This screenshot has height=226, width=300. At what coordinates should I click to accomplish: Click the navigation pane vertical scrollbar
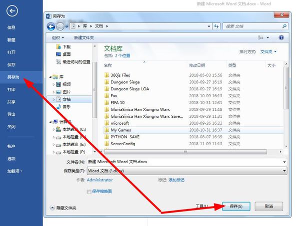94,90
